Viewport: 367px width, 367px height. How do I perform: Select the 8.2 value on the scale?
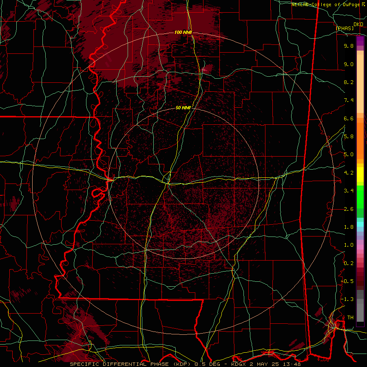pos(349,82)
